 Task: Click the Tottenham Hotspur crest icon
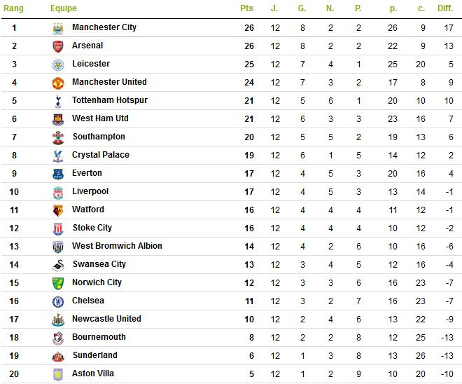point(58,101)
